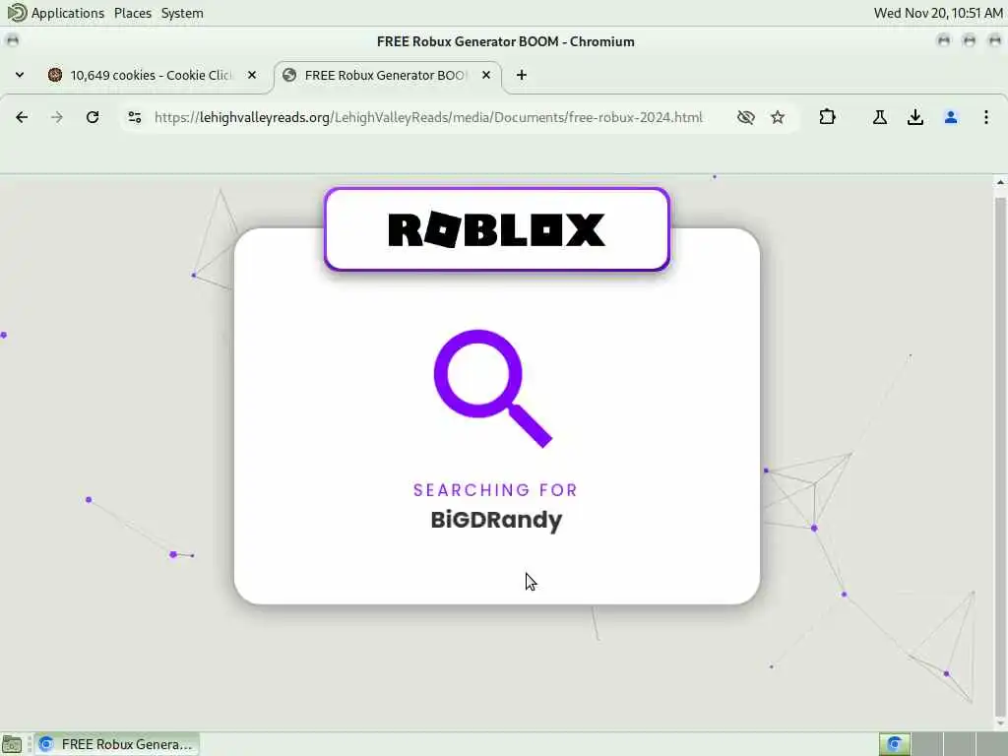1008x756 pixels.
Task: Click the Chromium icon in the bottom-right workspace switcher
Action: 894,744
